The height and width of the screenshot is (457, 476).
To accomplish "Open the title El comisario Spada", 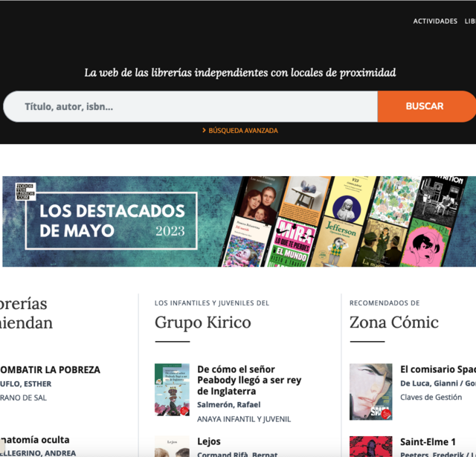I will coord(438,369).
